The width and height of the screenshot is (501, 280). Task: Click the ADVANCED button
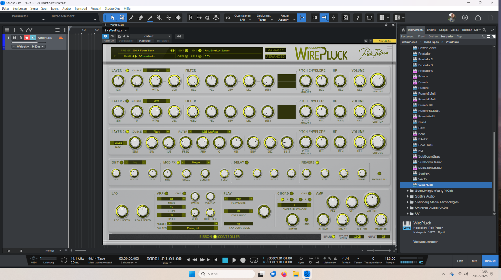pyautogui.click(x=276, y=57)
